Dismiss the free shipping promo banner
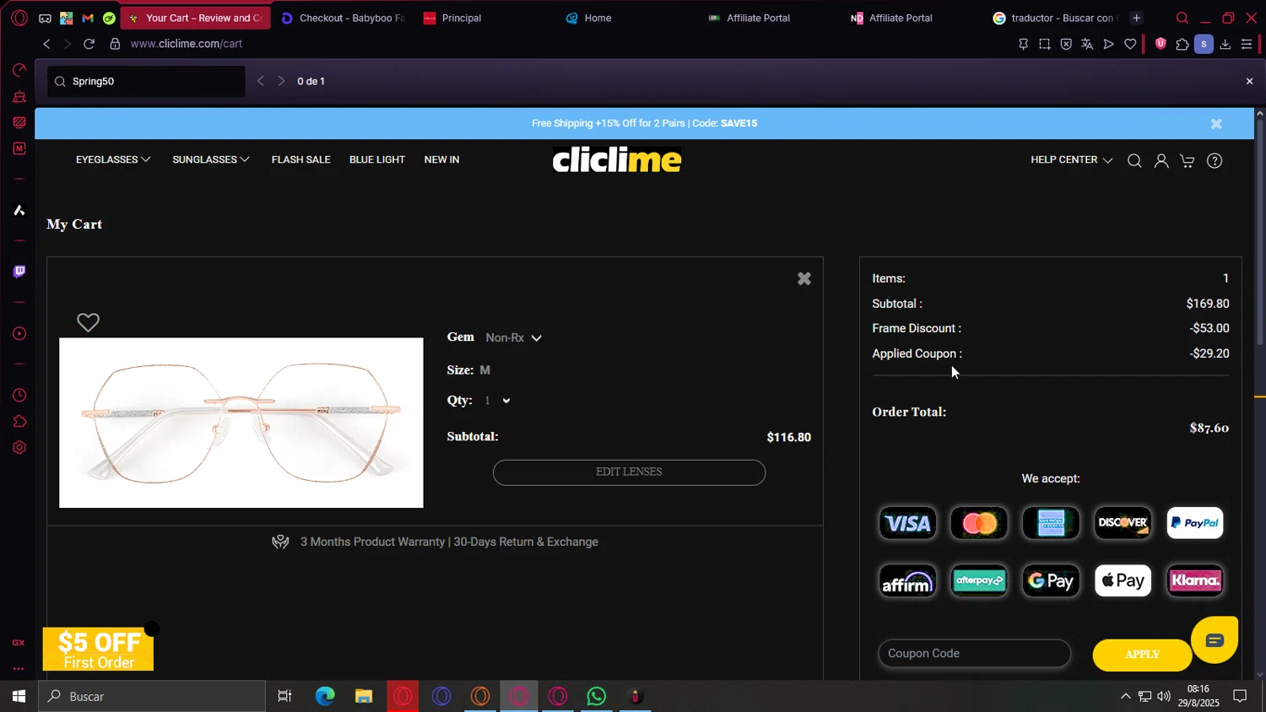The image size is (1266, 712). (1216, 124)
